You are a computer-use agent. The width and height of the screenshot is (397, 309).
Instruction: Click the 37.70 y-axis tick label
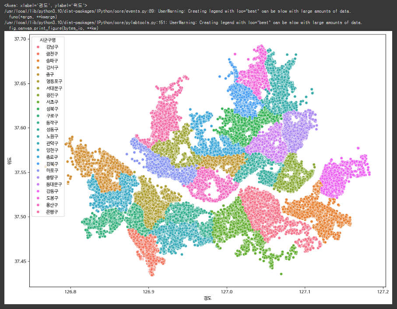pos(20,39)
